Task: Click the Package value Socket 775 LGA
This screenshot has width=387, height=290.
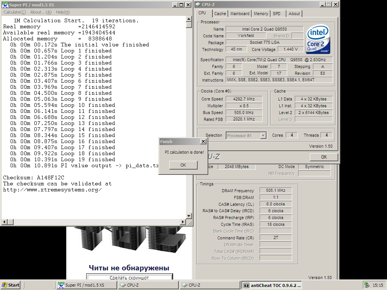Action: coord(264,42)
